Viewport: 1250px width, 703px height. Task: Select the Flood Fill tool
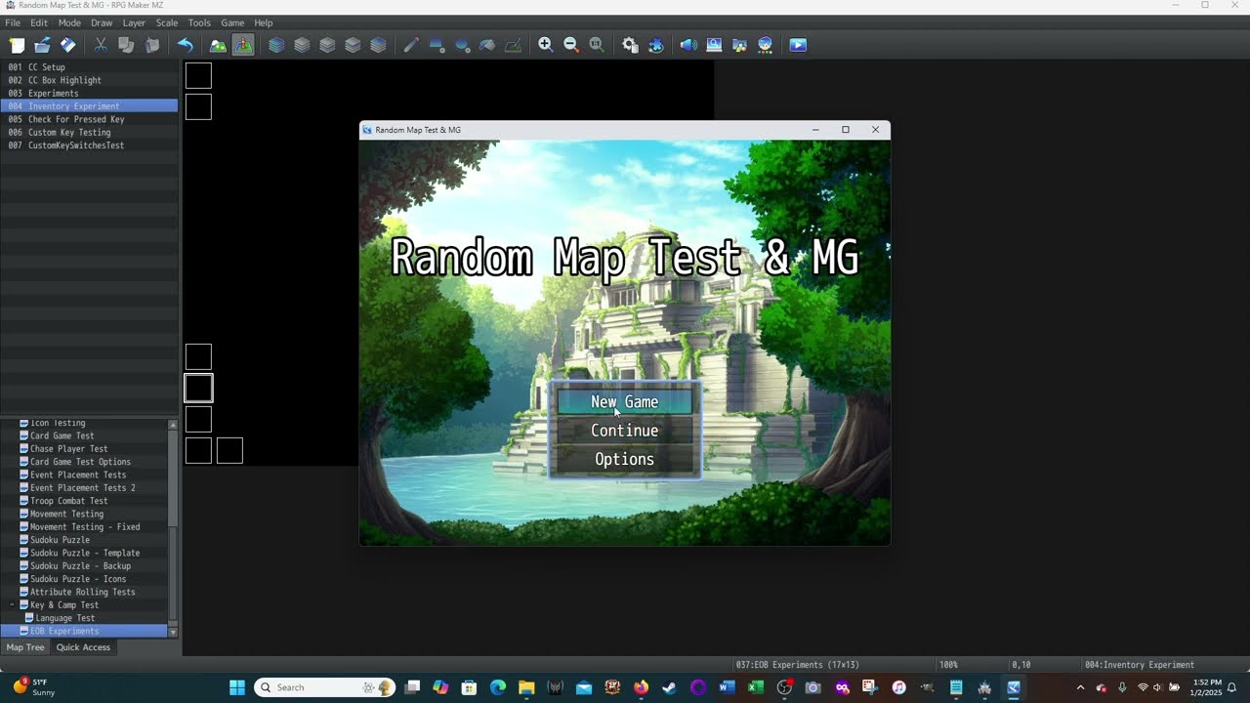coord(487,45)
